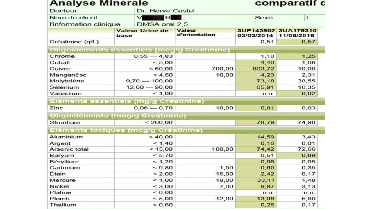Screen dimensions: 372x209
Task: Select the 'Strontium' row label
Action: click(x=65, y=122)
